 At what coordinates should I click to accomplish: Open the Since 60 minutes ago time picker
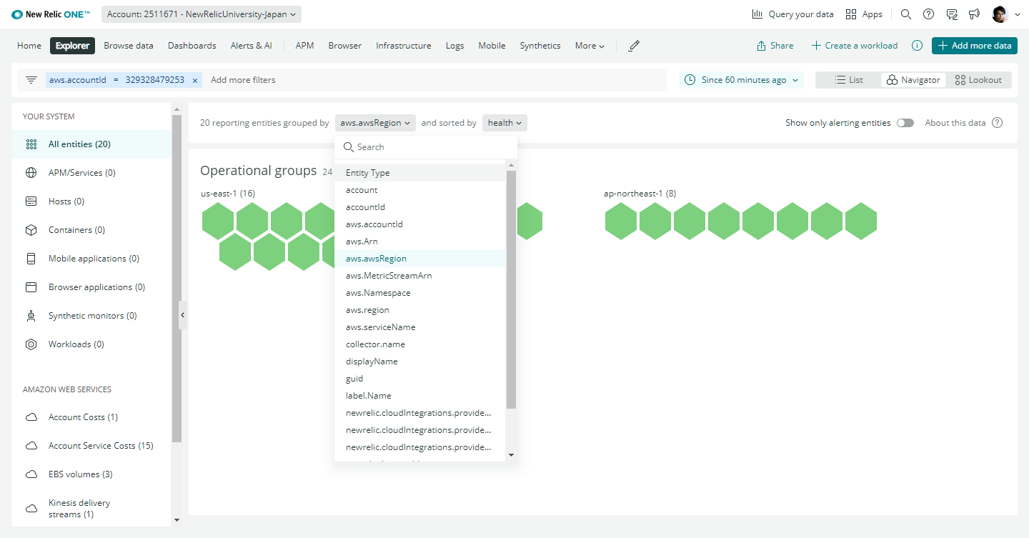[x=741, y=80]
